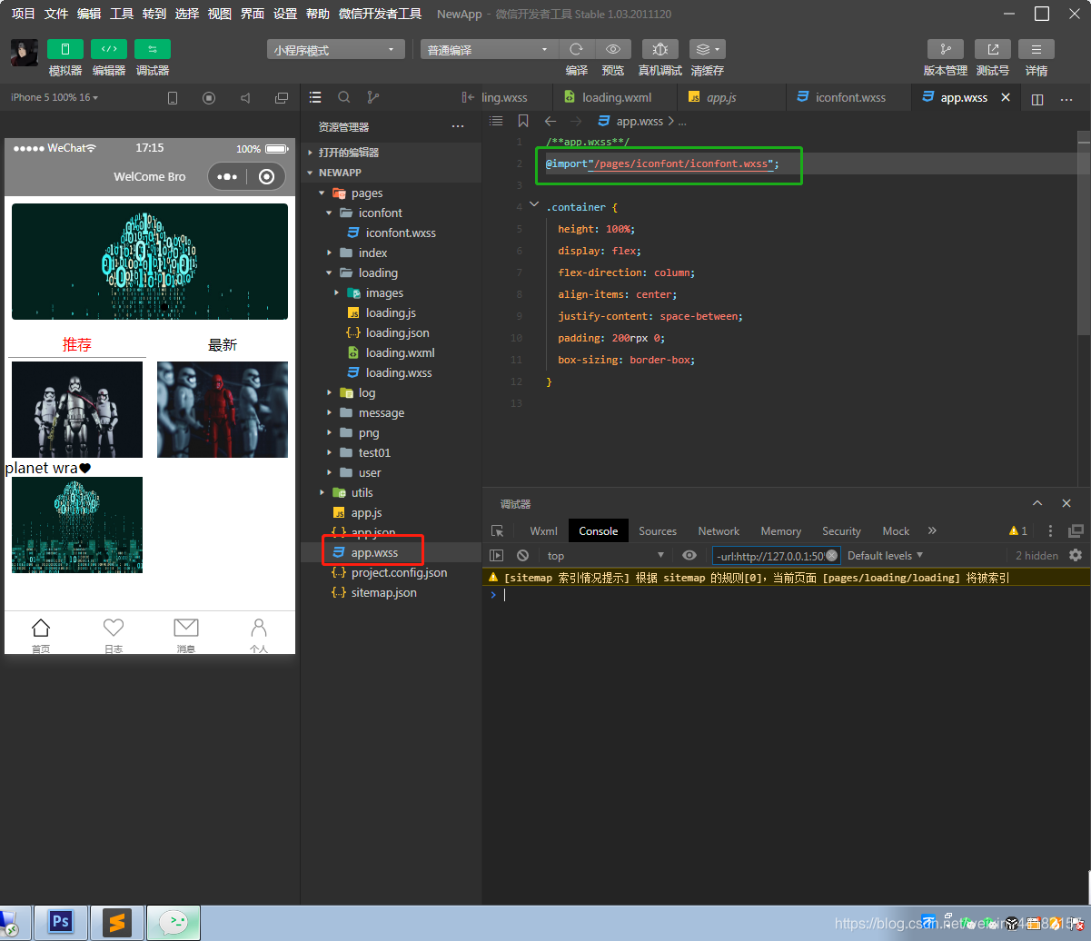Open the 项目 menu

pyautogui.click(x=24, y=14)
